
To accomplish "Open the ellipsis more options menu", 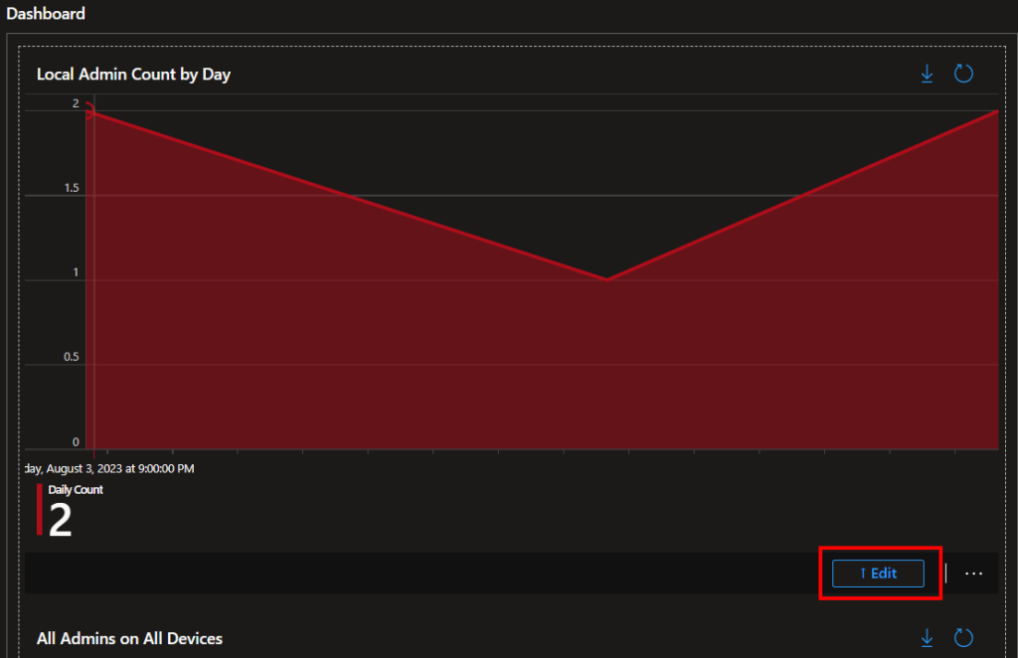I will pyautogui.click(x=973, y=574).
